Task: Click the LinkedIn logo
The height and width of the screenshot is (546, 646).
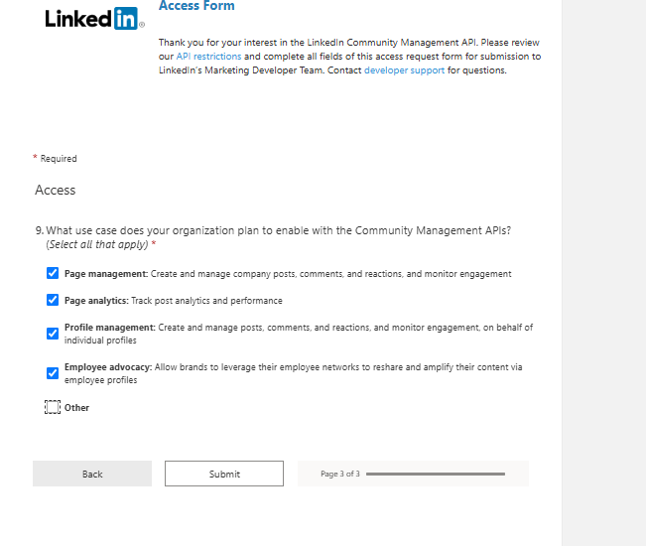Action: coord(94,19)
